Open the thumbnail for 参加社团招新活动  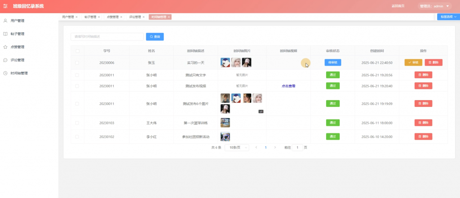coord(226,136)
